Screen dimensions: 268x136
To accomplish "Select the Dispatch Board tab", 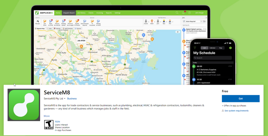I will (x=69, y=13).
